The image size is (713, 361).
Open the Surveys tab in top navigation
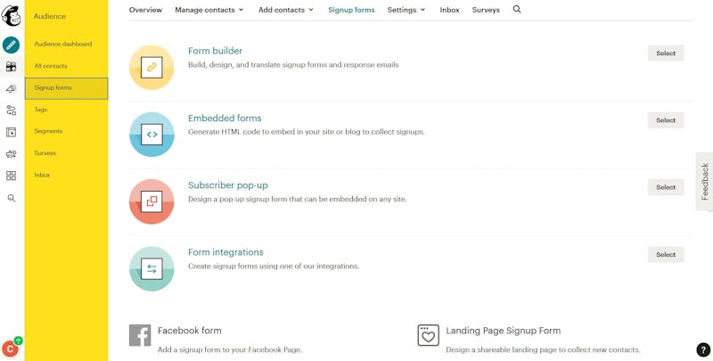point(486,10)
